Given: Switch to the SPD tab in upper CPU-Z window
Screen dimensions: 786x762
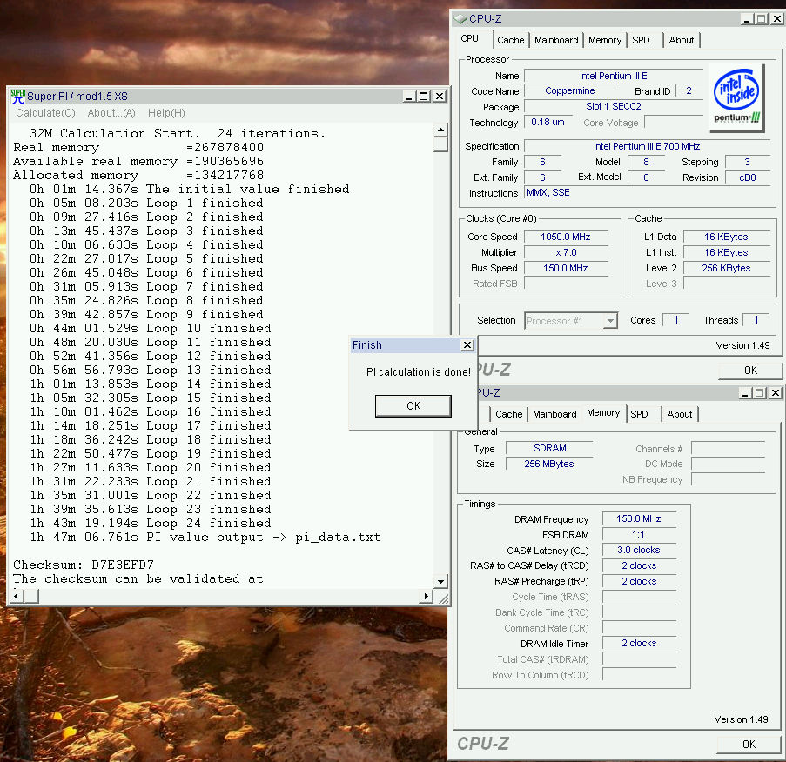Looking at the screenshot, I should click(642, 40).
